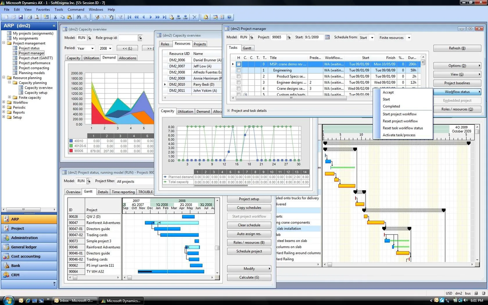Click the Cut scissors toolbar icon
Viewport: 488px width, 305px height.
pyautogui.click(x=55, y=17)
